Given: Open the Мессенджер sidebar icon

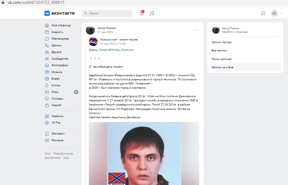Looking at the screenshot, I should (47, 39).
